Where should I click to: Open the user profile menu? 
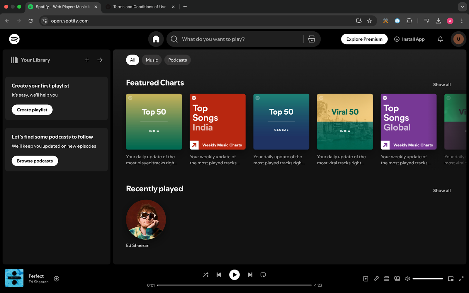pos(458,39)
